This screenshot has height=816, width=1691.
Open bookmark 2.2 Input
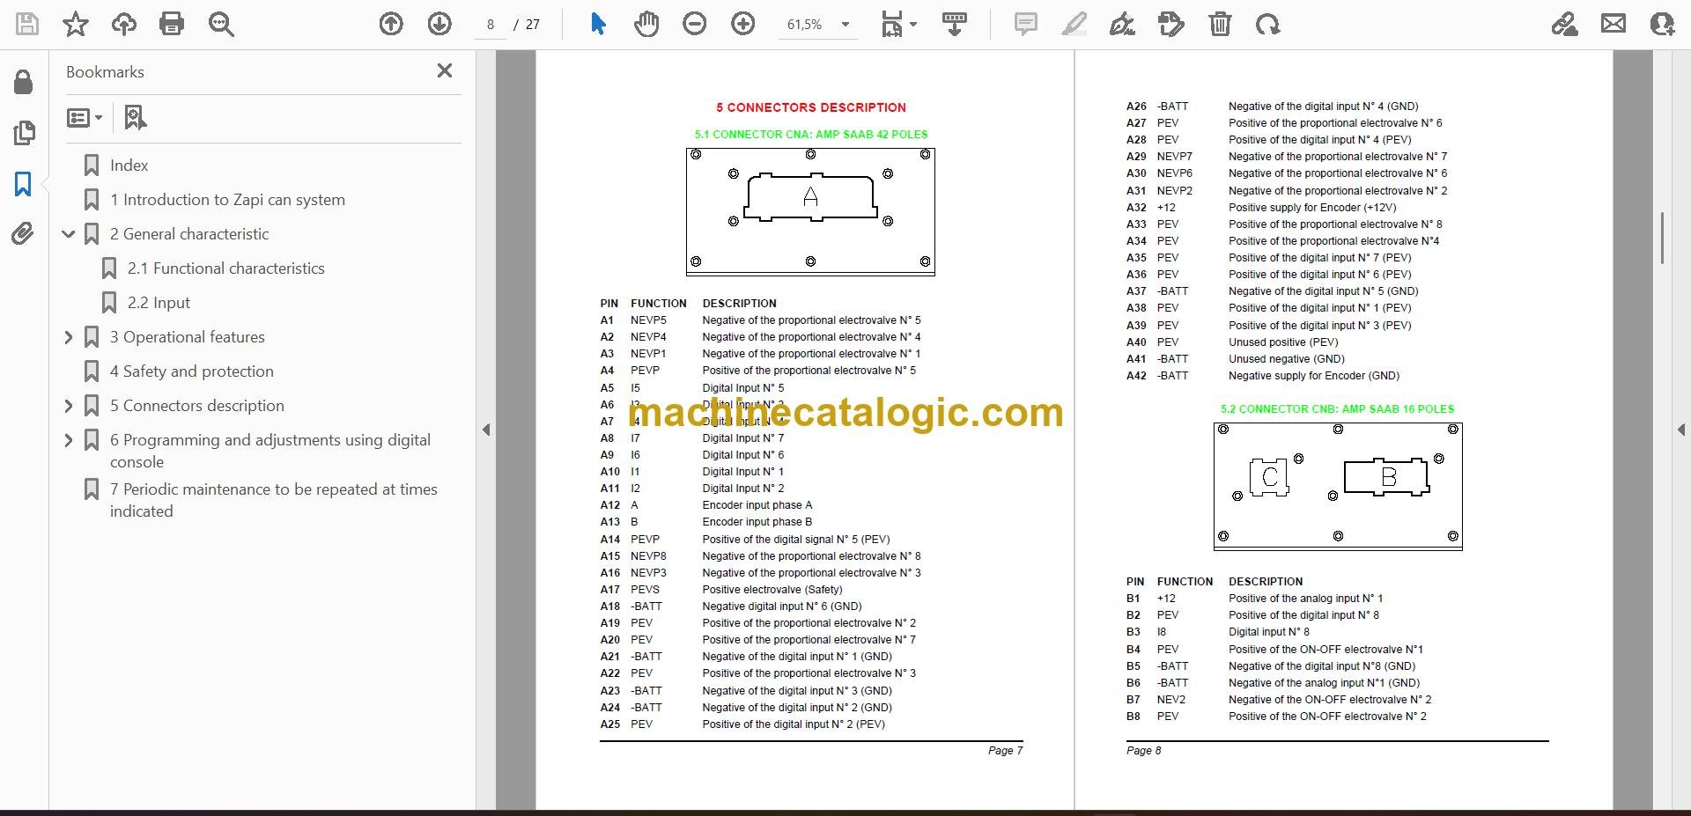click(159, 303)
